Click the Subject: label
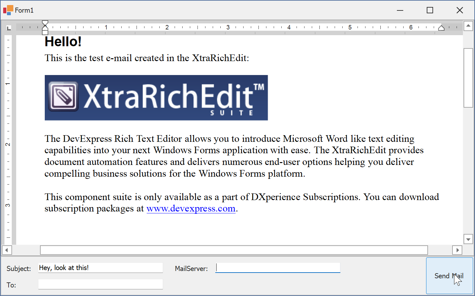 tap(19, 268)
